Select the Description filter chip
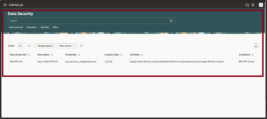The image size is (267, 119). tap(32, 27)
